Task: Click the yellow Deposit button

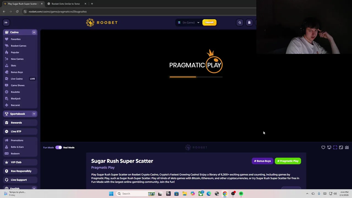Action: pyautogui.click(x=209, y=23)
